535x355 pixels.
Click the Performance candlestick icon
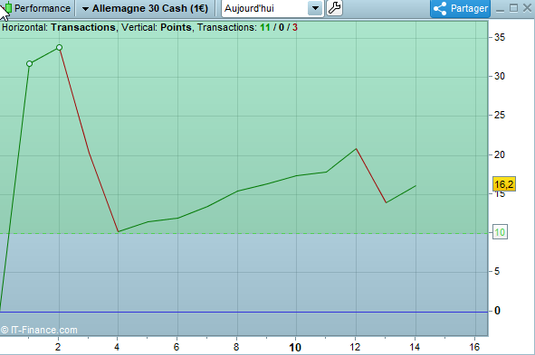click(8, 8)
